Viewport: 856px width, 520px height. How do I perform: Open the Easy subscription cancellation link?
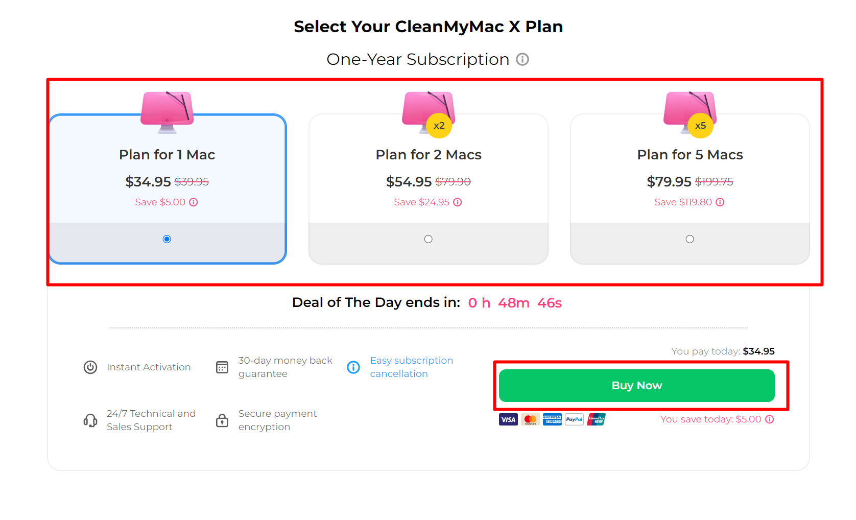pyautogui.click(x=412, y=367)
